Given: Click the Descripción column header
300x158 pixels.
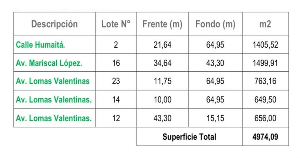Looking at the screenshot, I should coord(54,24).
